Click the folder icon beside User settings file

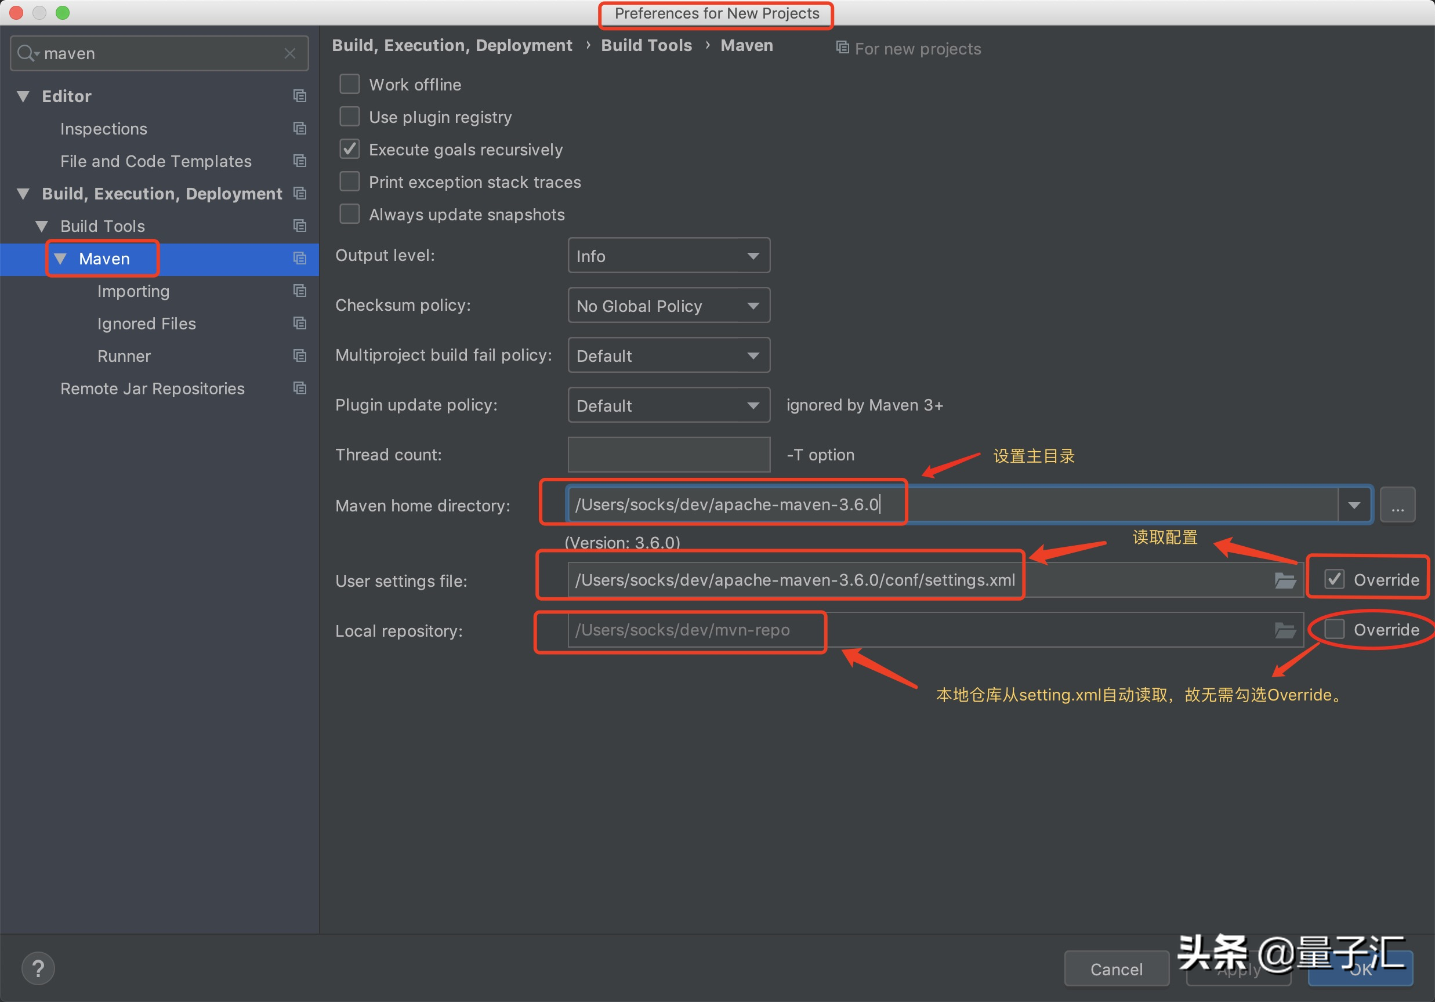coord(1285,580)
